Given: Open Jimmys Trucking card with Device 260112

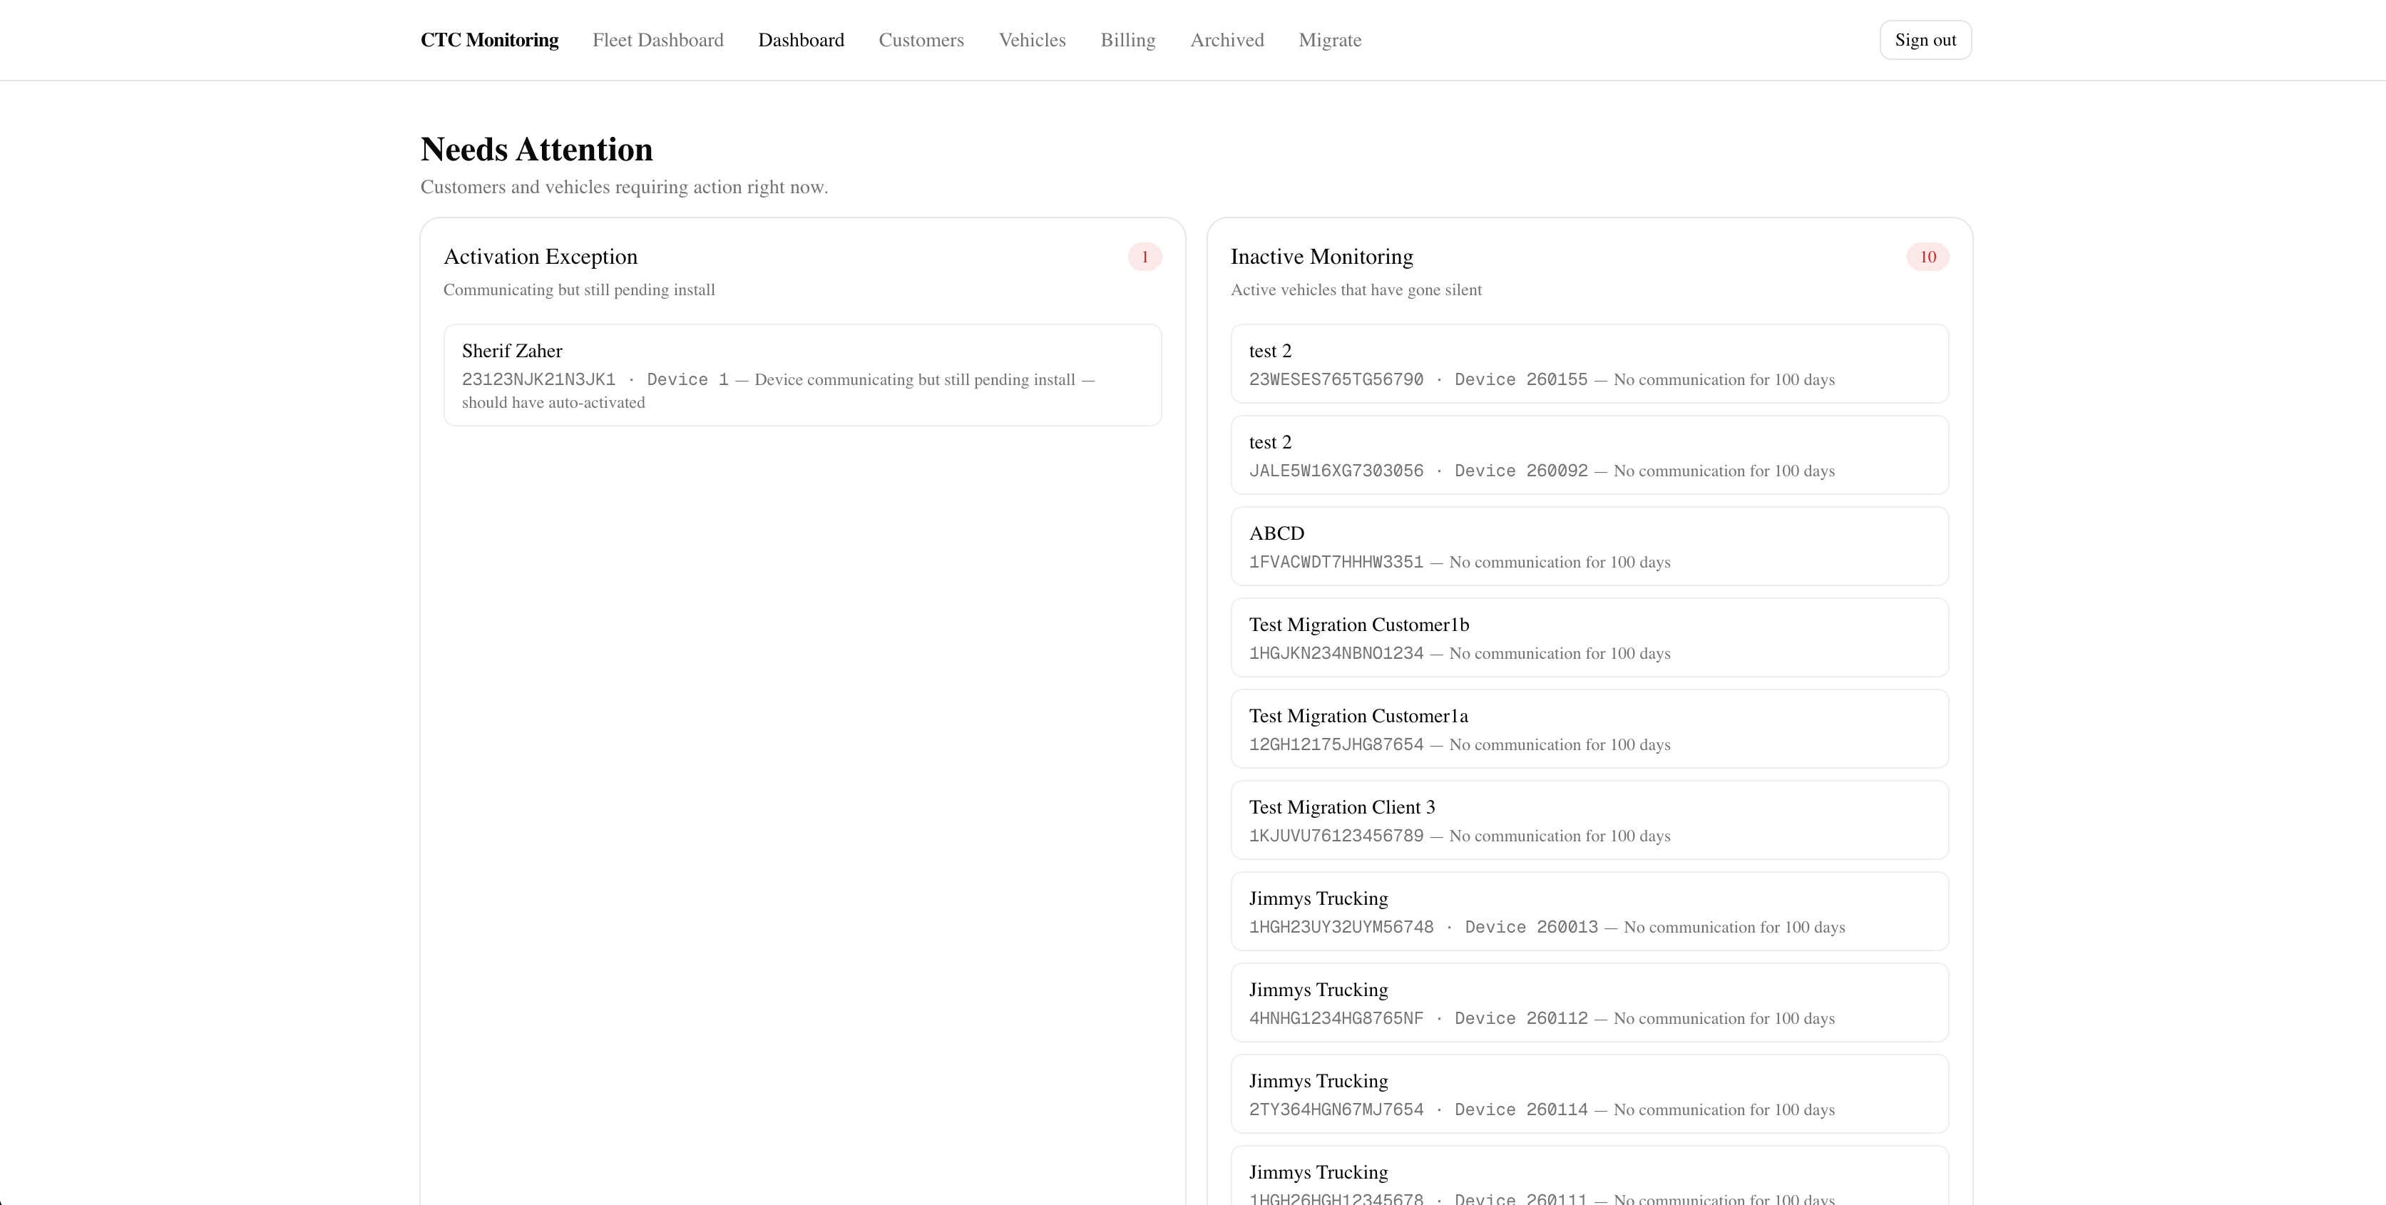Looking at the screenshot, I should click(x=1589, y=1003).
